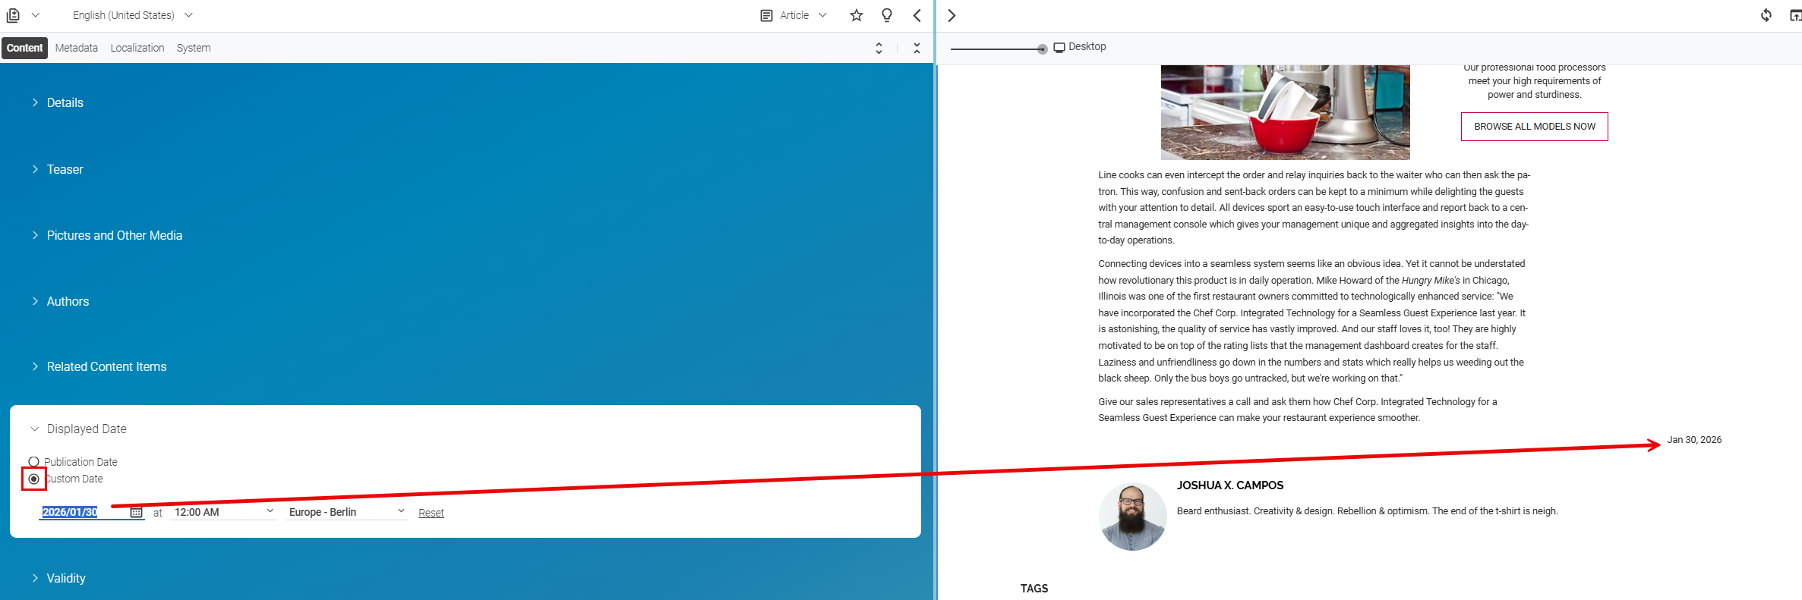Click the lightbulb icon in the toolbar
The width and height of the screenshot is (1802, 600).
pyautogui.click(x=886, y=15)
